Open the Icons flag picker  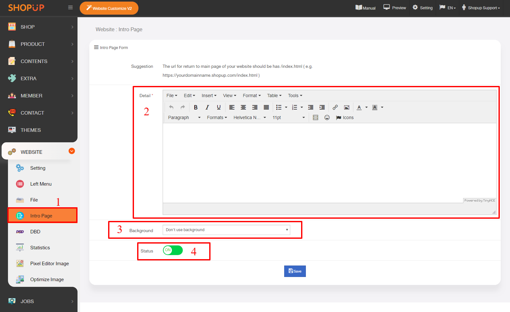coord(345,117)
